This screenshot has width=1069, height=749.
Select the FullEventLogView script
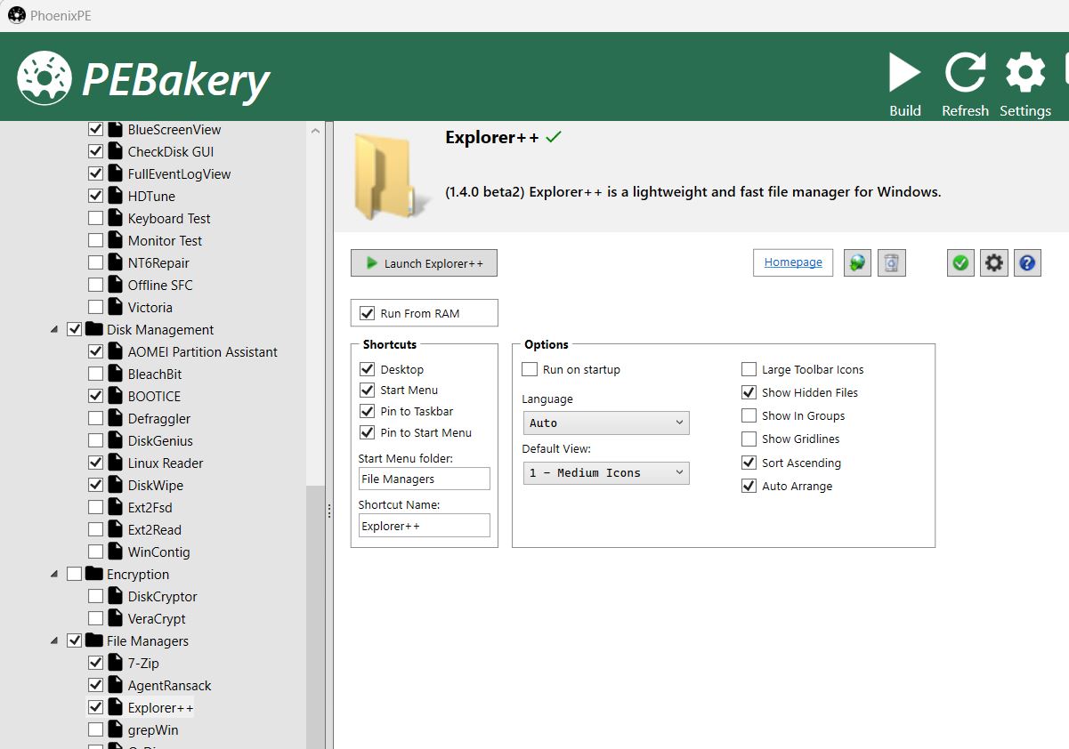[x=179, y=173]
